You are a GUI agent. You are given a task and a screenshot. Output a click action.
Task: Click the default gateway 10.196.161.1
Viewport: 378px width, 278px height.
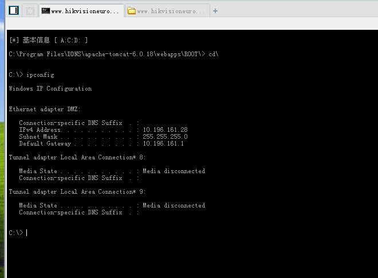coord(163,143)
